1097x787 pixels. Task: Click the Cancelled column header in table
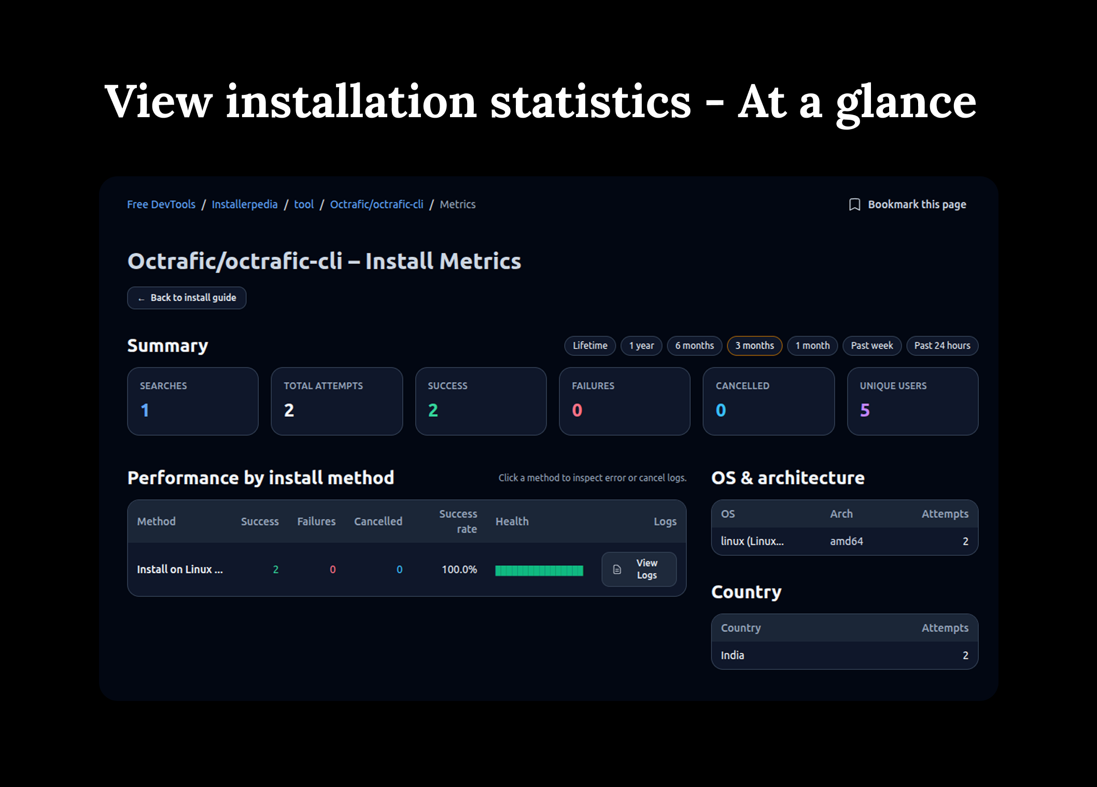click(378, 522)
